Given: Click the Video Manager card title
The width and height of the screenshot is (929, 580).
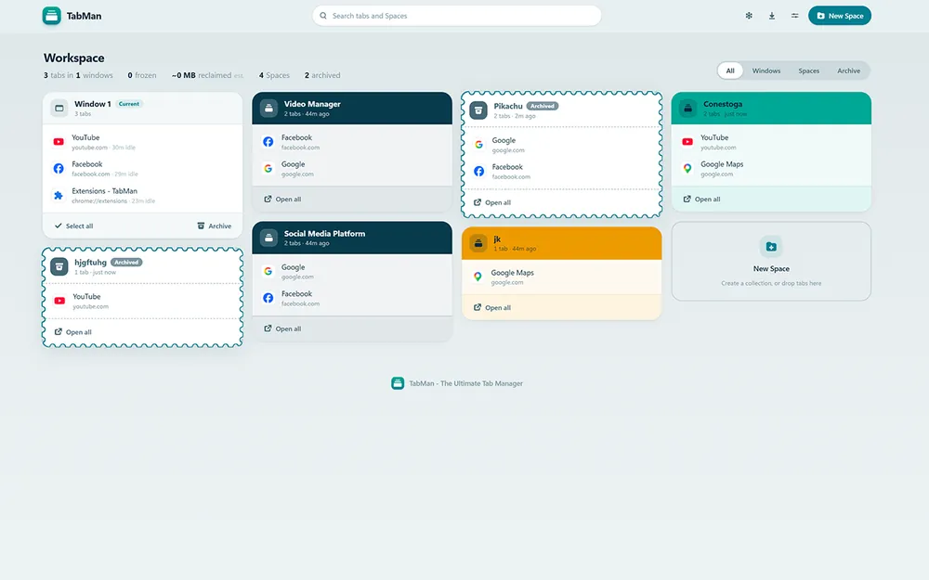Looking at the screenshot, I should 312,104.
